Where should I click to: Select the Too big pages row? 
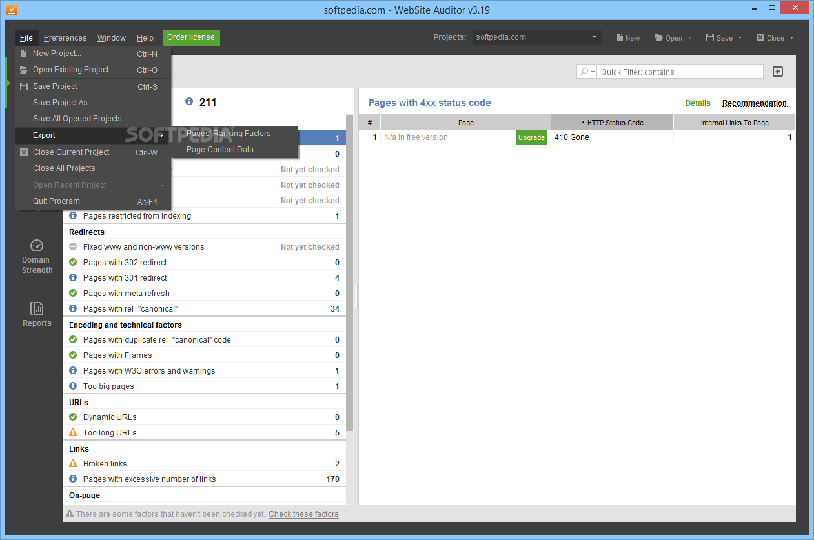204,386
